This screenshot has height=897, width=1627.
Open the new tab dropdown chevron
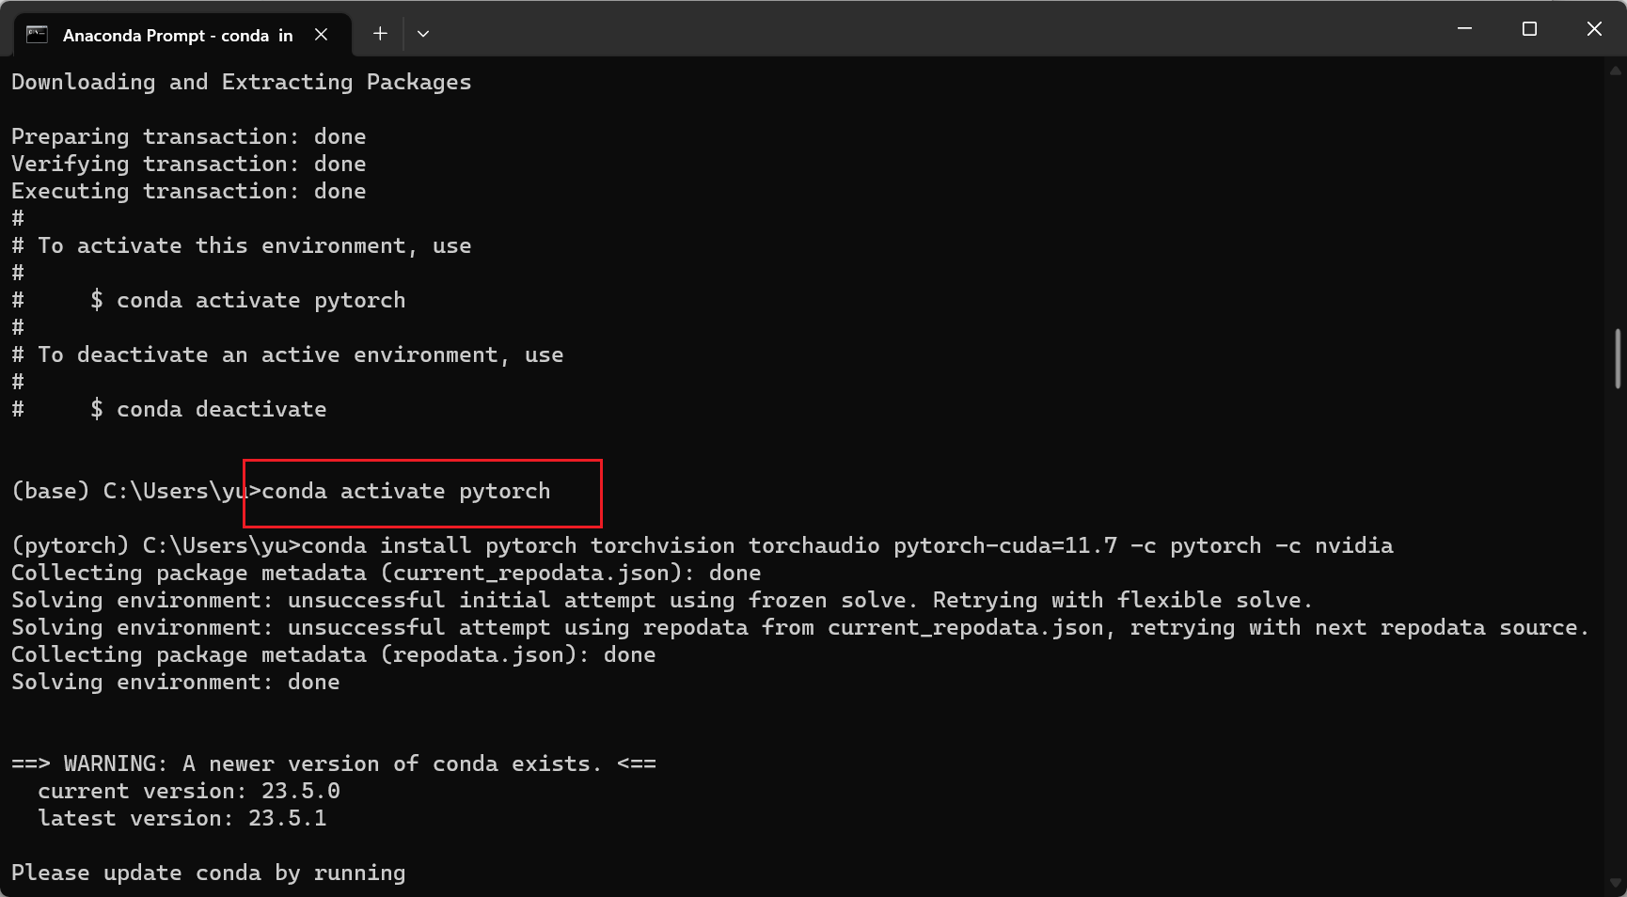pyautogui.click(x=423, y=33)
